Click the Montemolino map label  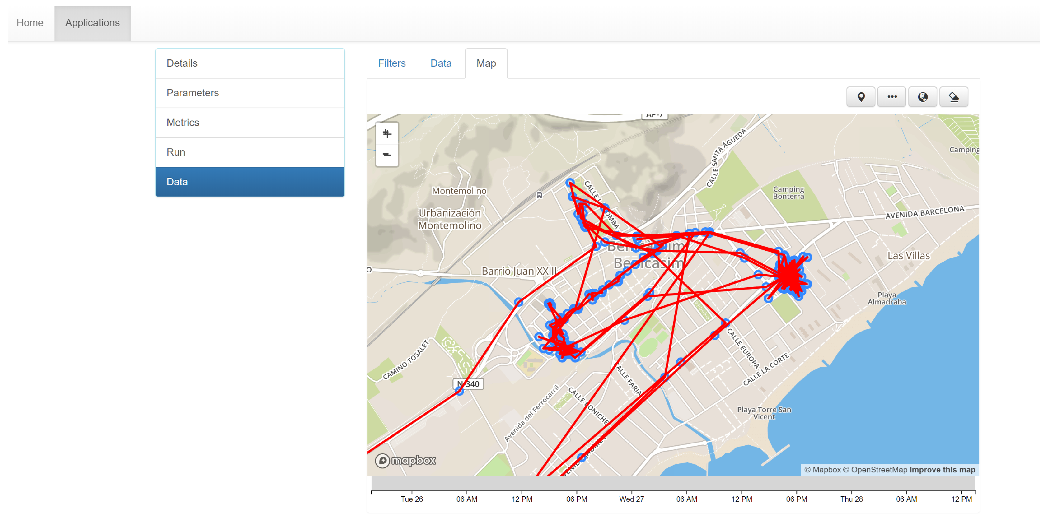459,191
